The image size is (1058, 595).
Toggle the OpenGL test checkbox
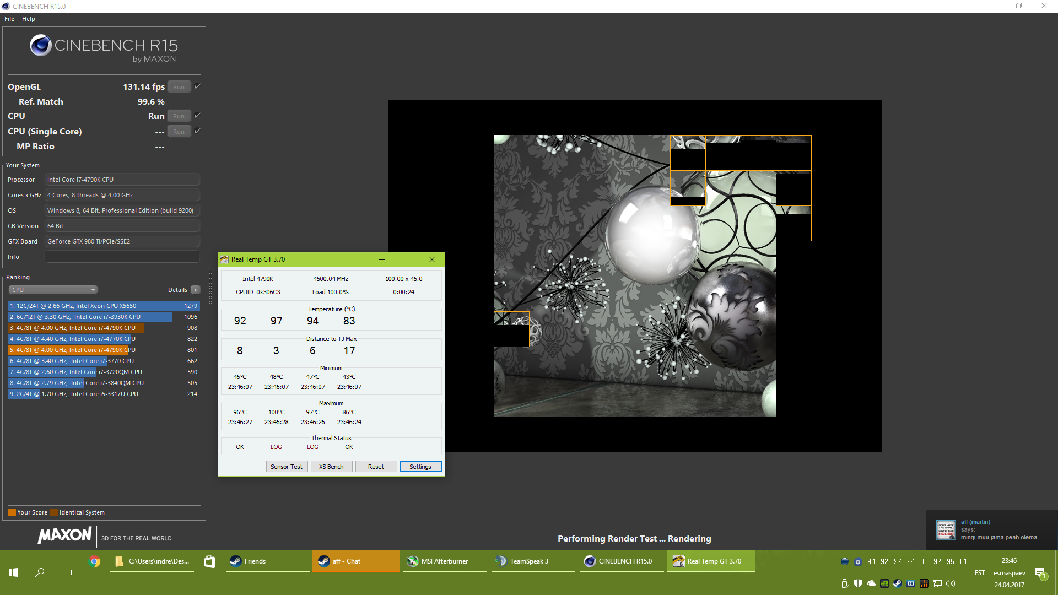click(197, 86)
